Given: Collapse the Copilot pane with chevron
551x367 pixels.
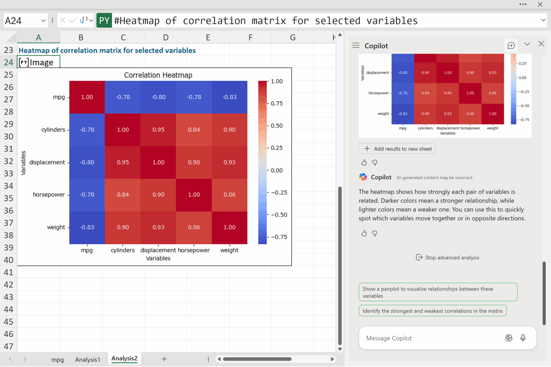Looking at the screenshot, I should 527,44.
